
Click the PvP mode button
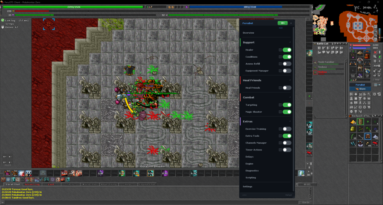pyautogui.click(x=377, y=66)
